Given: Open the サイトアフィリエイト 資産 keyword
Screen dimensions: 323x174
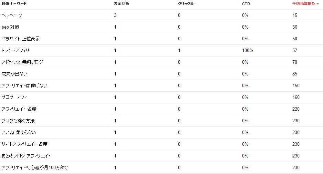Looking at the screenshot, I should tap(24, 144).
